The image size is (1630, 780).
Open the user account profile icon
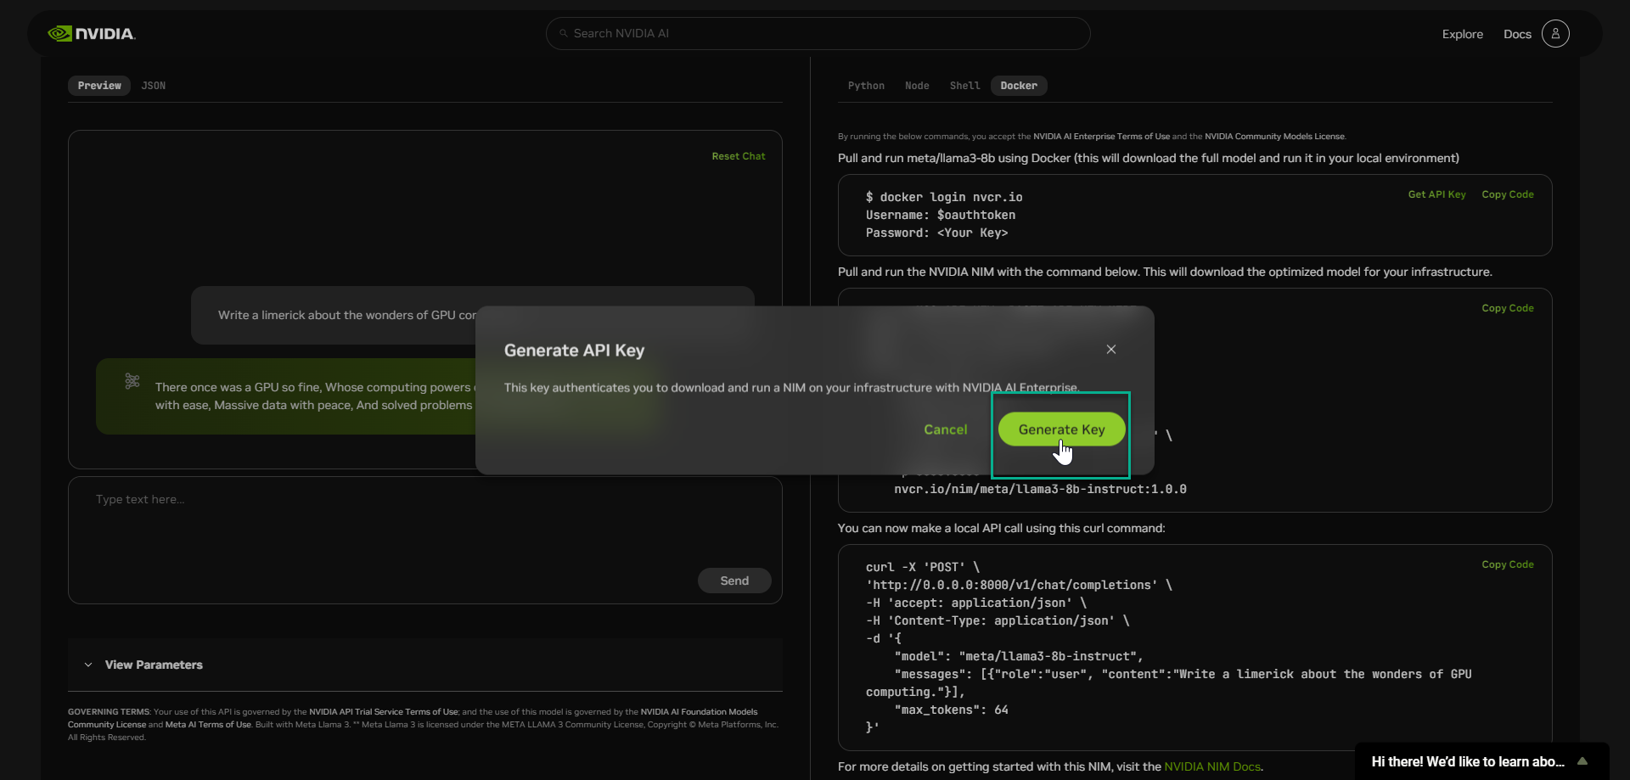tap(1554, 34)
